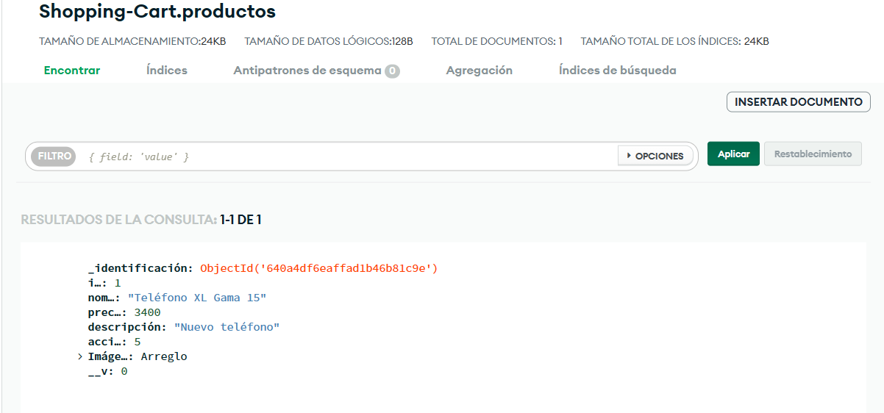The image size is (884, 413).
Task: Switch to the Índices tab
Action: (x=167, y=71)
